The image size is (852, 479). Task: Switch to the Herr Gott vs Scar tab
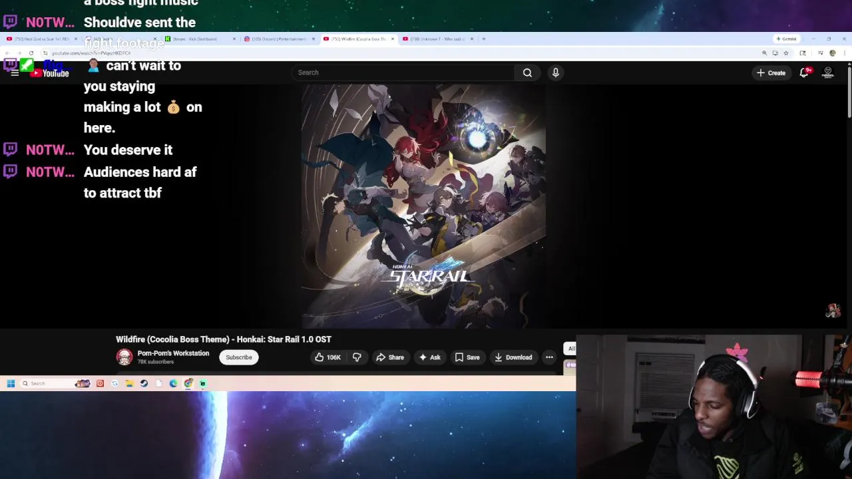click(41, 39)
